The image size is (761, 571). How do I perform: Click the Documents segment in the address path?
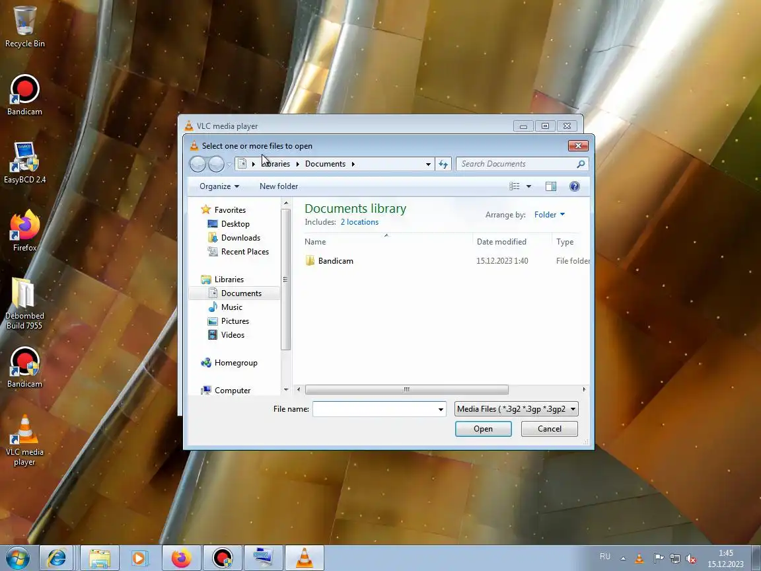[x=325, y=164]
